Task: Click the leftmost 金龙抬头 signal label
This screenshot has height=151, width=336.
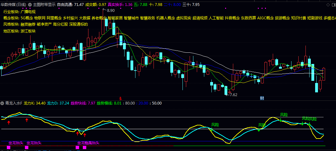Action: (x=16, y=143)
